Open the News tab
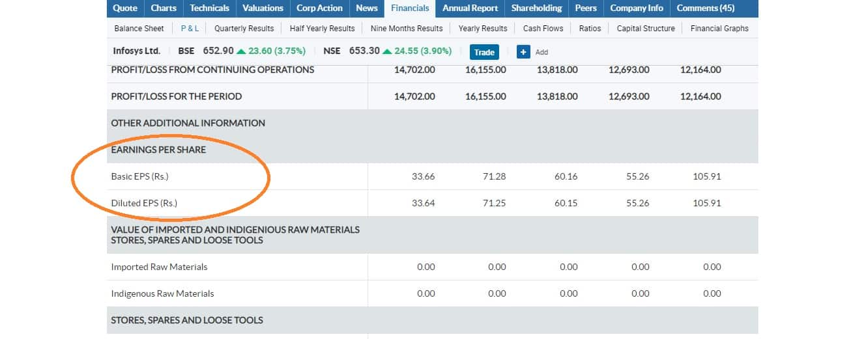 (x=367, y=8)
